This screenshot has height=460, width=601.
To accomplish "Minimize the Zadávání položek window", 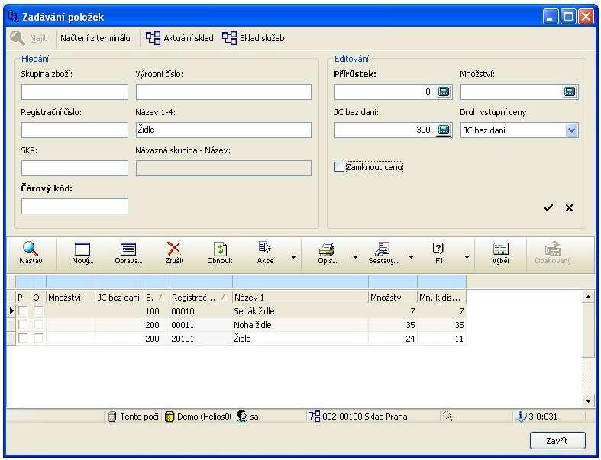I will click(551, 17).
